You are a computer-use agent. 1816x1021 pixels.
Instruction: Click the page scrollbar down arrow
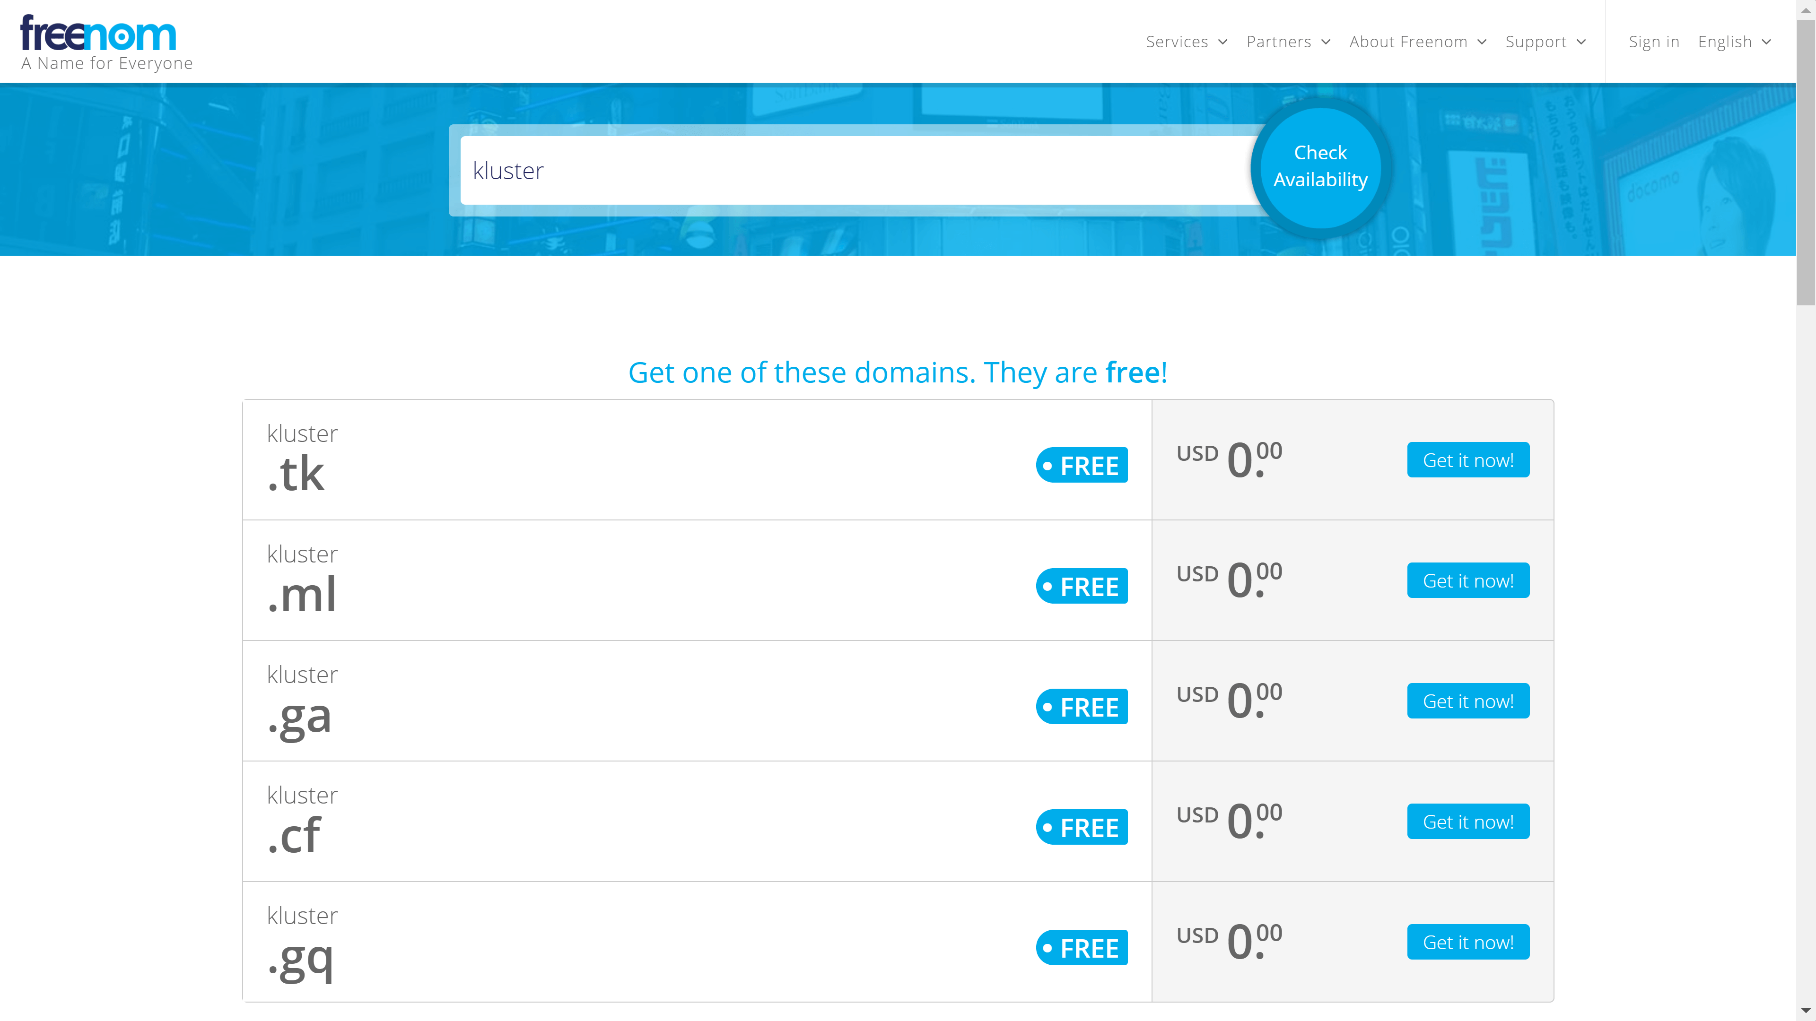coord(1806,1011)
